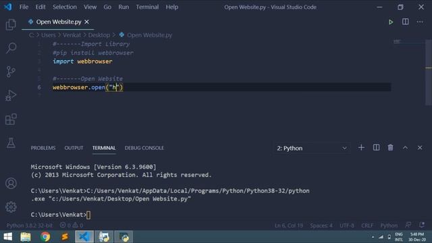Screen dimensions: 432x243
Task: Select the Open Website.py editor tab
Action: pyautogui.click(x=59, y=22)
